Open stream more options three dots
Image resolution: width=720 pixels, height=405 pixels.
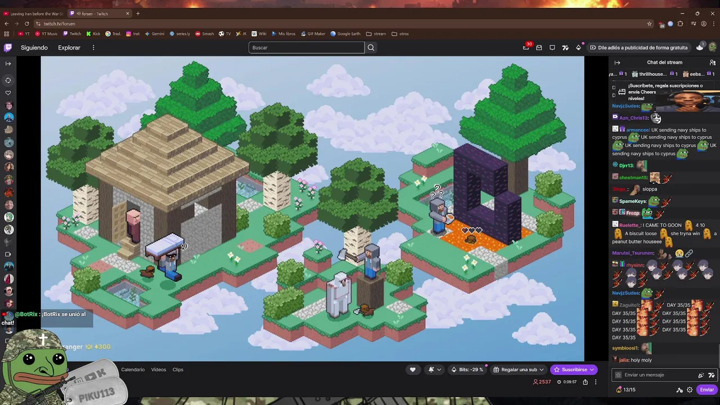coord(596,382)
